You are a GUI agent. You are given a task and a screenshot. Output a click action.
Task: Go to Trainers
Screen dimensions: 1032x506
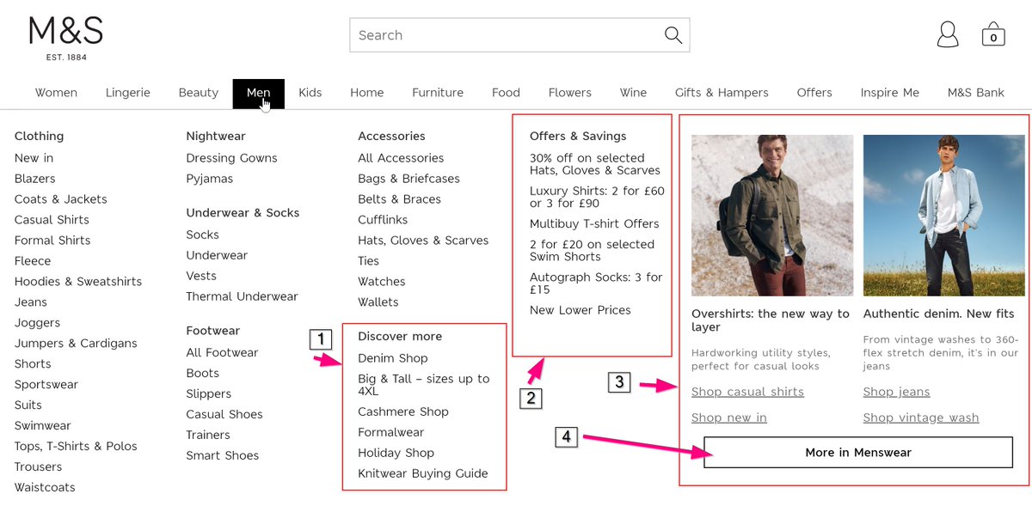pyautogui.click(x=208, y=435)
